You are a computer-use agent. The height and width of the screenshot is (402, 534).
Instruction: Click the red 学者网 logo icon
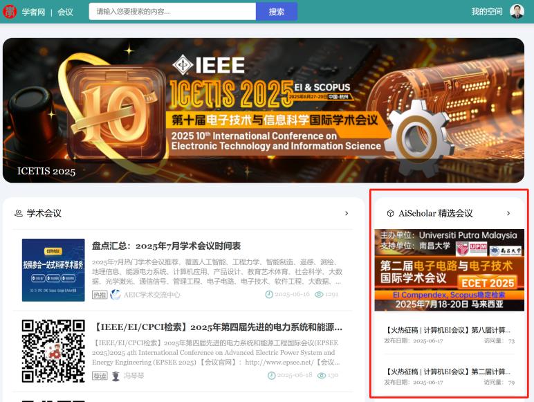click(10, 12)
